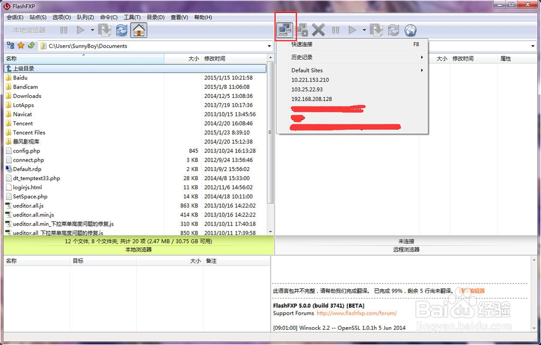The image size is (541, 345).
Task: Click the right pane Refresh icon
Action: [393, 30]
